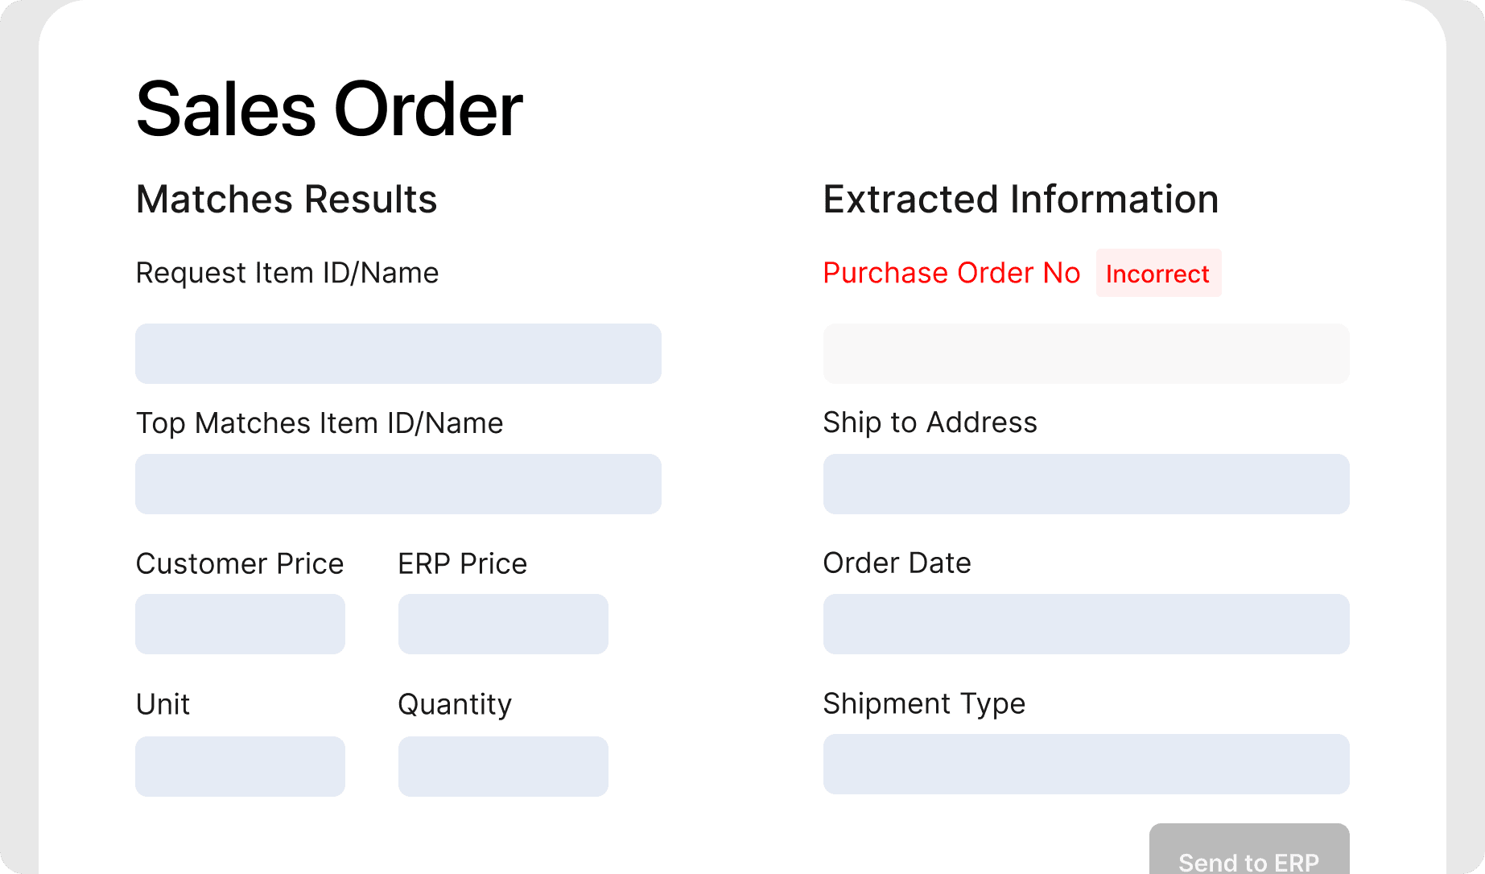The image size is (1485, 874).
Task: Click the Shipment Type label
Action: coord(924,703)
